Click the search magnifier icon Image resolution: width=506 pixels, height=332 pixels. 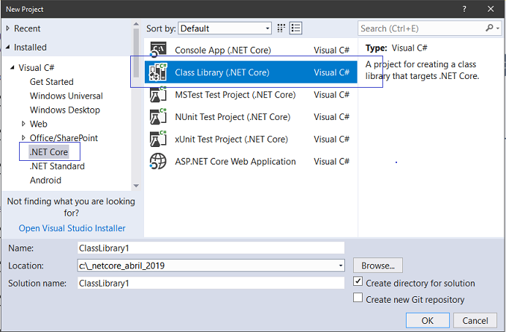(x=489, y=29)
